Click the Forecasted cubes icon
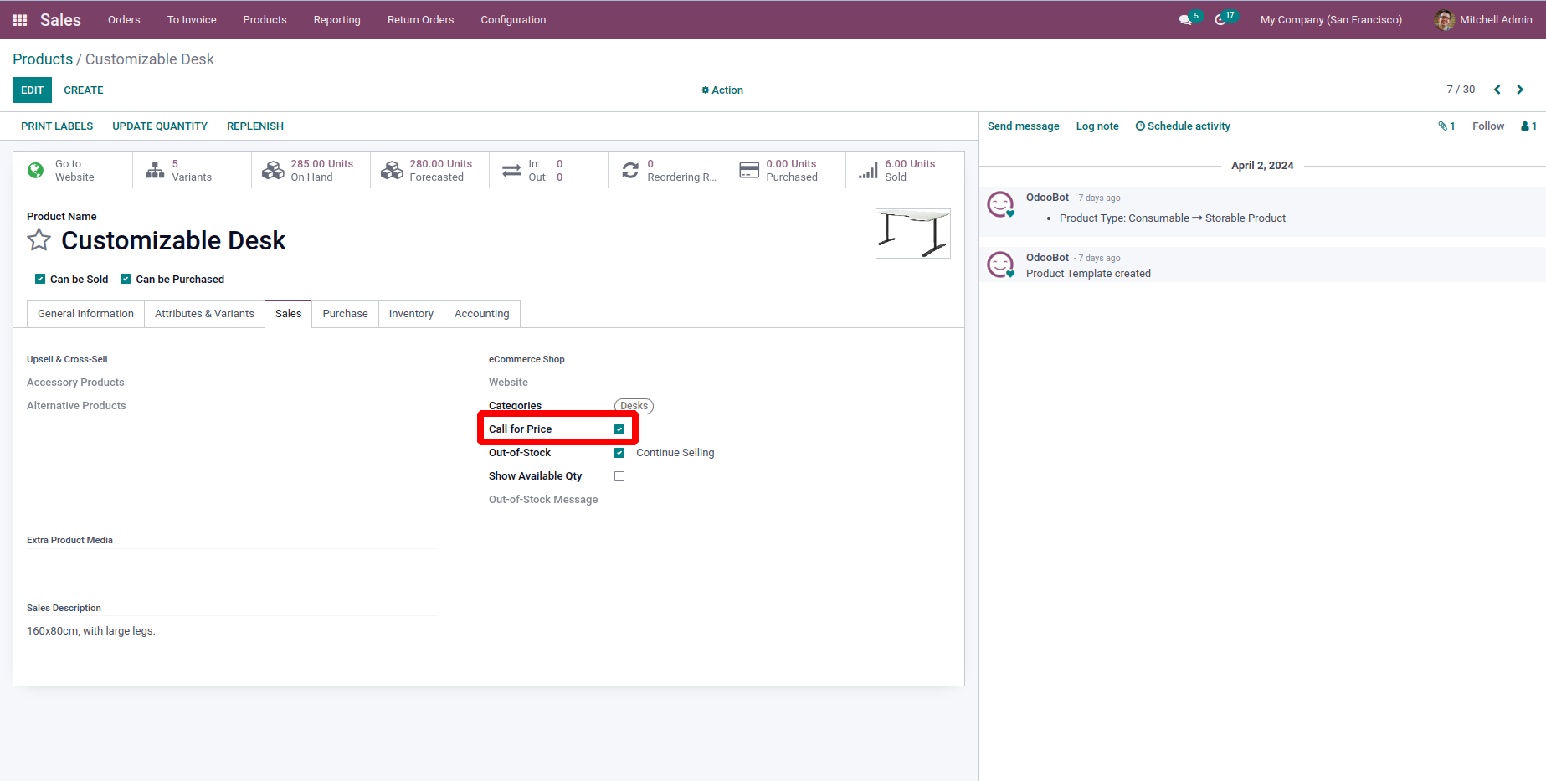Image resolution: width=1546 pixels, height=781 pixels. tap(392, 170)
